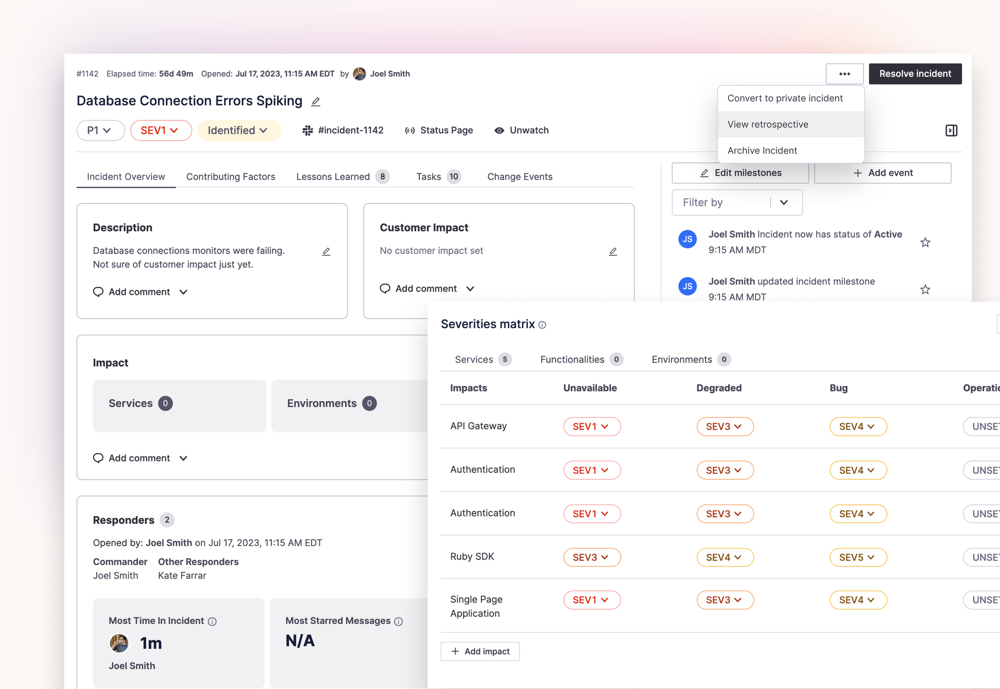Switch to the Lessons Learned tab
This screenshot has height=689, width=1000.
(x=333, y=177)
